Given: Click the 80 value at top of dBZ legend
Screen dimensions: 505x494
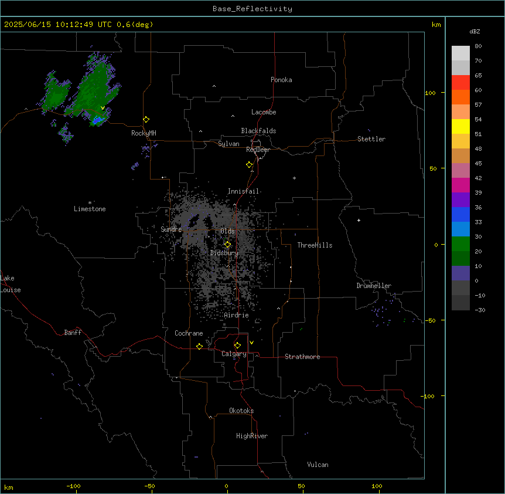Looking at the screenshot, I should coord(478,46).
